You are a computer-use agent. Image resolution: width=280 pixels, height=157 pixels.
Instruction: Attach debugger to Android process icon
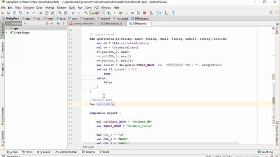tap(138, 13)
